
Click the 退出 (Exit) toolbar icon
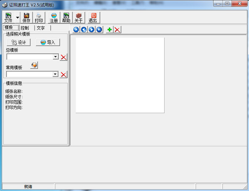[94, 17]
